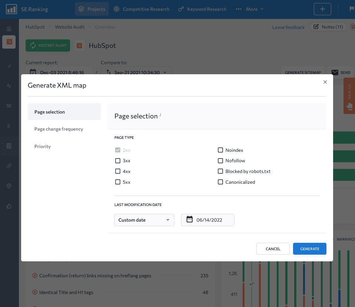Image resolution: width=355 pixels, height=307 pixels.
Task: Open the Projects menu
Action: [92, 9]
